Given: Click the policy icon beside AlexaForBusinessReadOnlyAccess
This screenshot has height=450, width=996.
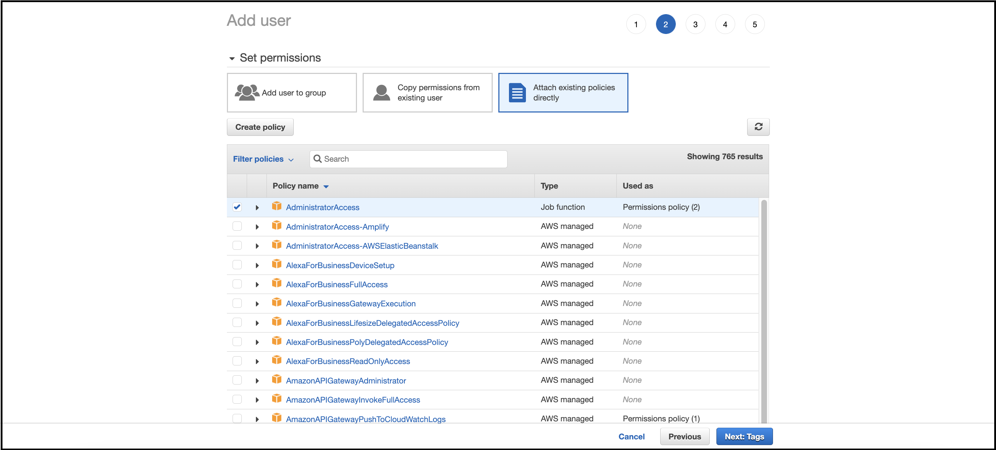Looking at the screenshot, I should coord(276,360).
